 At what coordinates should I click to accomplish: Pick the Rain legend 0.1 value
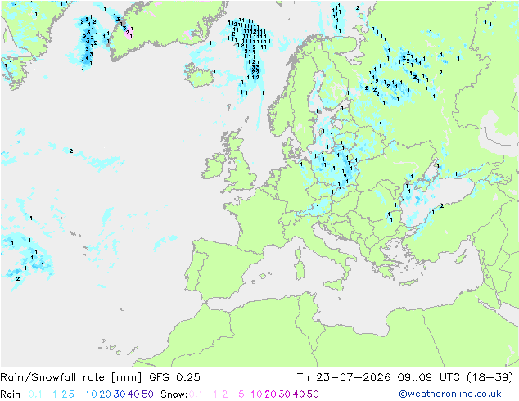tap(35, 394)
